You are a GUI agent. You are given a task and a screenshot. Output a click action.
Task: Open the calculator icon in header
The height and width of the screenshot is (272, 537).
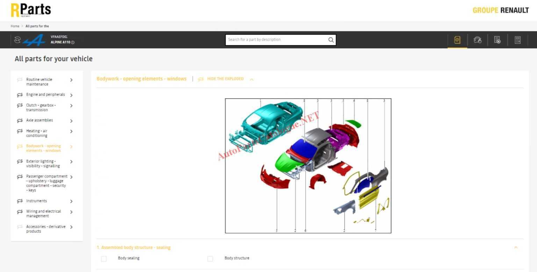tap(517, 40)
